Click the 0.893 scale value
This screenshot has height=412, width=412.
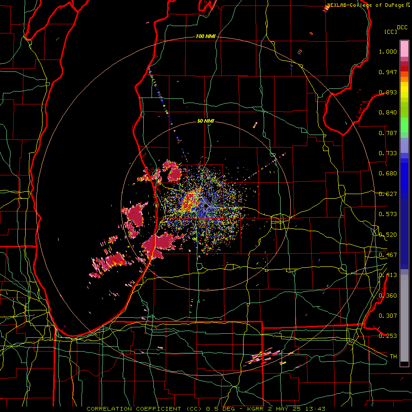(388, 92)
